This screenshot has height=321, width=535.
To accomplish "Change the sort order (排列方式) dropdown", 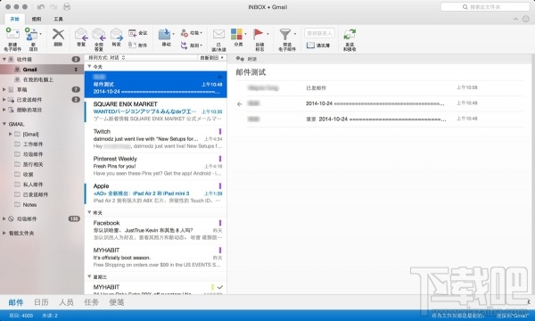I will pyautogui.click(x=107, y=58).
